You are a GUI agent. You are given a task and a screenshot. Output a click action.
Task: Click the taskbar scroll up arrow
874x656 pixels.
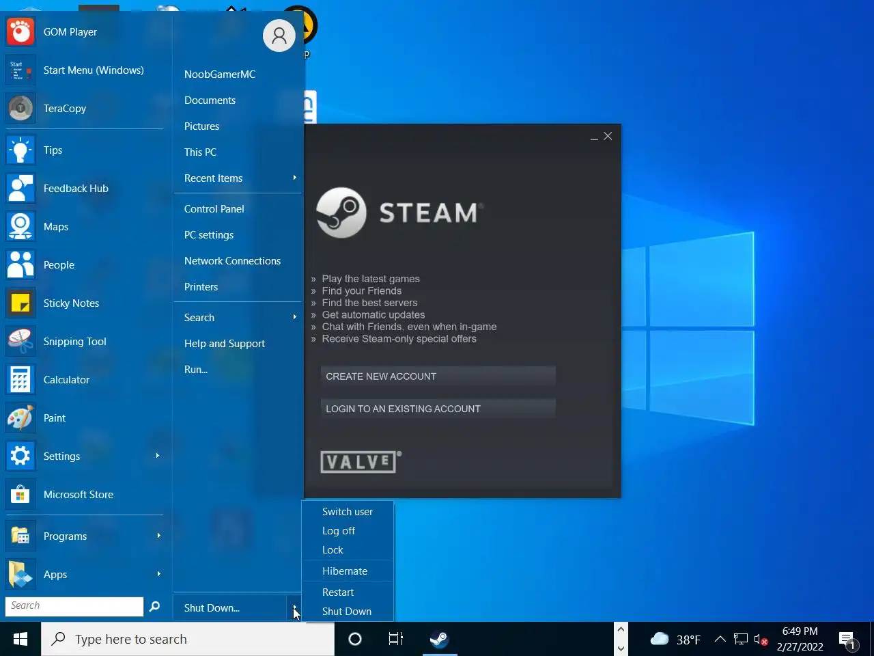pos(621,629)
